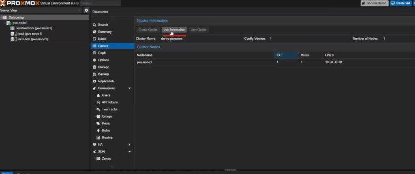Screen dimensions: 415x174
Task: Click the Datacenter server icon in tree
Action: click(x=4, y=17)
